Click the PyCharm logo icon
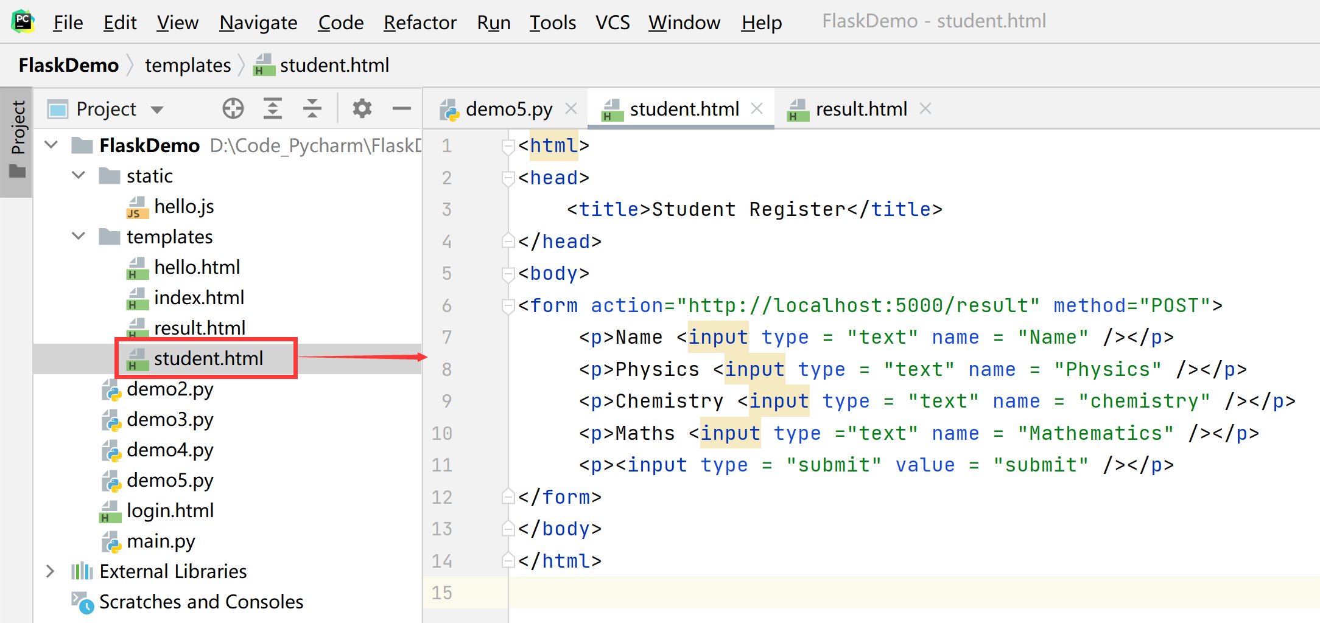Viewport: 1320px width, 623px height. click(23, 22)
